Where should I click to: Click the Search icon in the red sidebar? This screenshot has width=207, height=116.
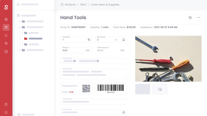point(6,35)
